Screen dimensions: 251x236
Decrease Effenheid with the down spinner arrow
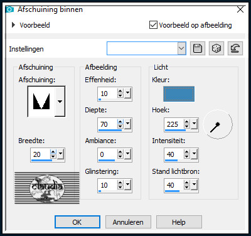pos(120,95)
